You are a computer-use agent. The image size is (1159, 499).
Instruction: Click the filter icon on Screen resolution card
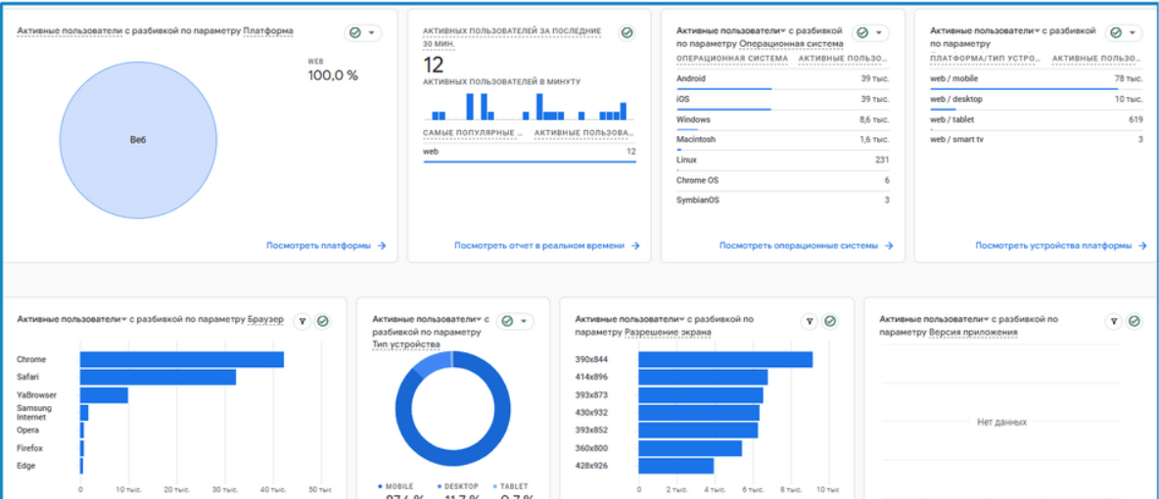pos(810,321)
